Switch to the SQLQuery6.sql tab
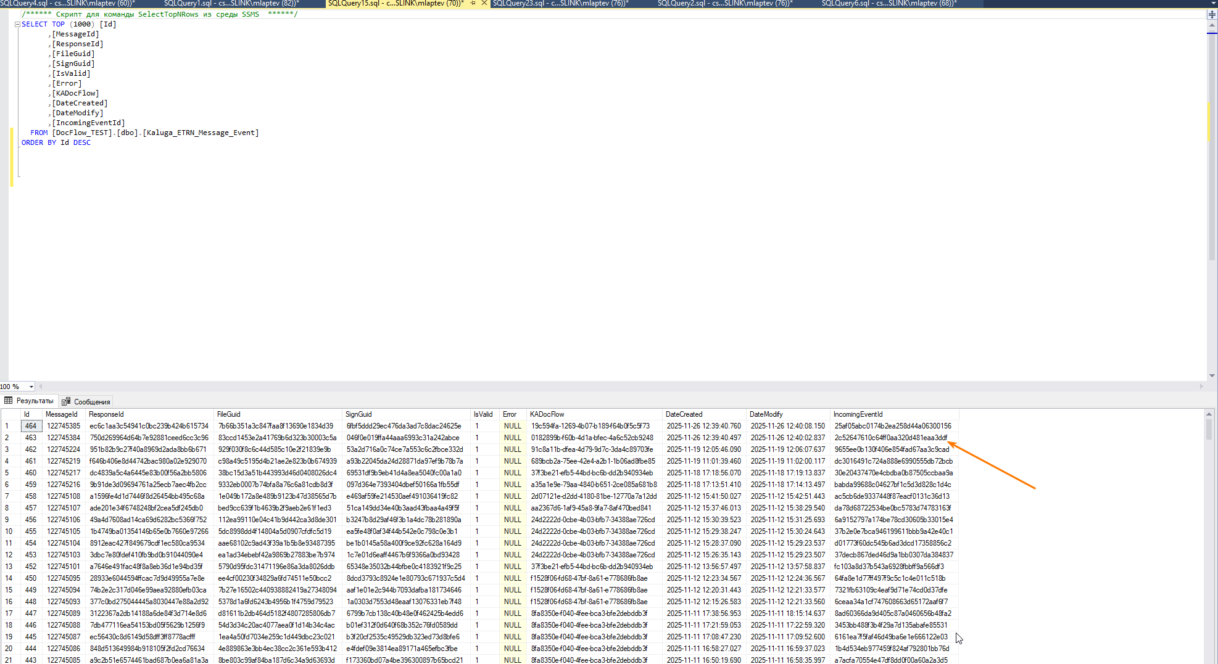The height and width of the screenshot is (664, 1218). pyautogui.click(x=889, y=3)
